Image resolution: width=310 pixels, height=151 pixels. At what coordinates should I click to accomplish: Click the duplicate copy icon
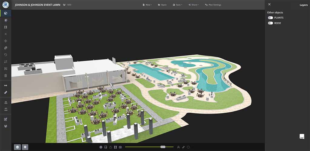[x=5, y=48]
